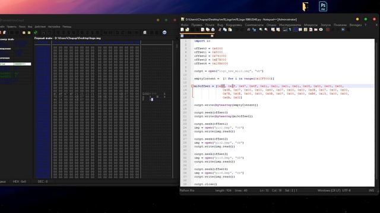380x213 pixels.
Task: Close the open Notepad++ file tab
Action: [212, 35]
